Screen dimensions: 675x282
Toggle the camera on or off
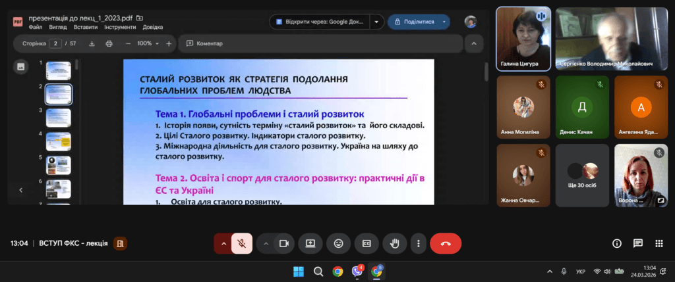284,243
